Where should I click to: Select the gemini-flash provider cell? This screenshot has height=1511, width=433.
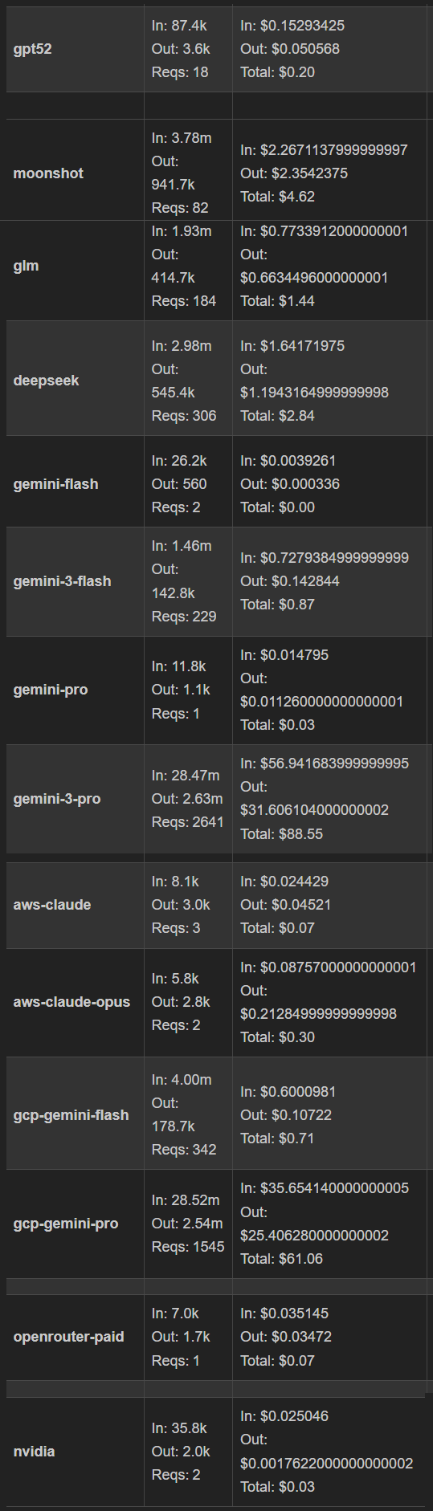click(55, 484)
